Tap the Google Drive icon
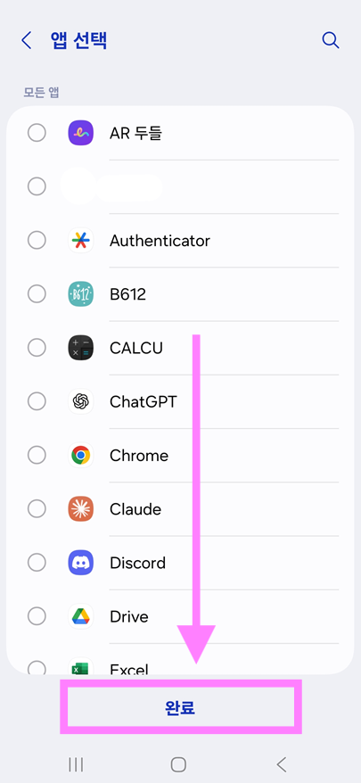This screenshot has width=361, height=783. coord(80,616)
